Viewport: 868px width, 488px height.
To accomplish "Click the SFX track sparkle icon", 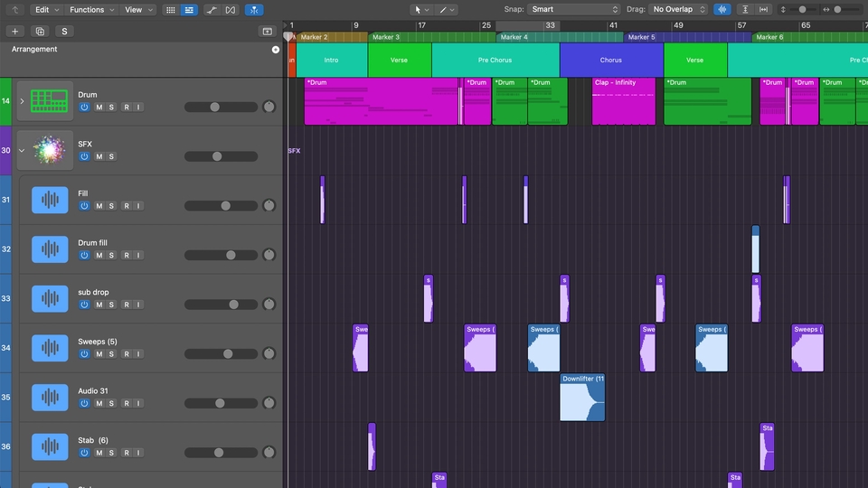I will click(51, 150).
